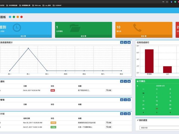
Task: Open the menu icon of 通知 panel
Action: pos(122,81)
